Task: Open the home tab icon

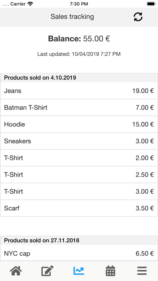Action: 16,271
